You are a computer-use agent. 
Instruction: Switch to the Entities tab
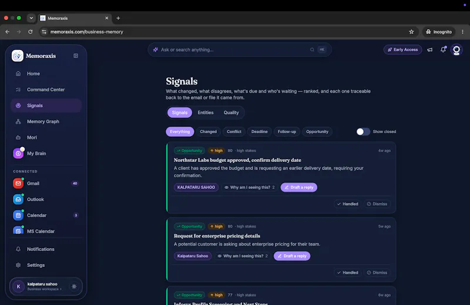coord(206,113)
